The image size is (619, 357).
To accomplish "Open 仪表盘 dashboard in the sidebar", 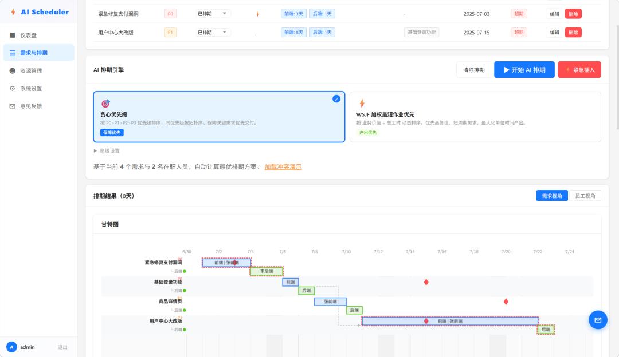I will coord(39,35).
